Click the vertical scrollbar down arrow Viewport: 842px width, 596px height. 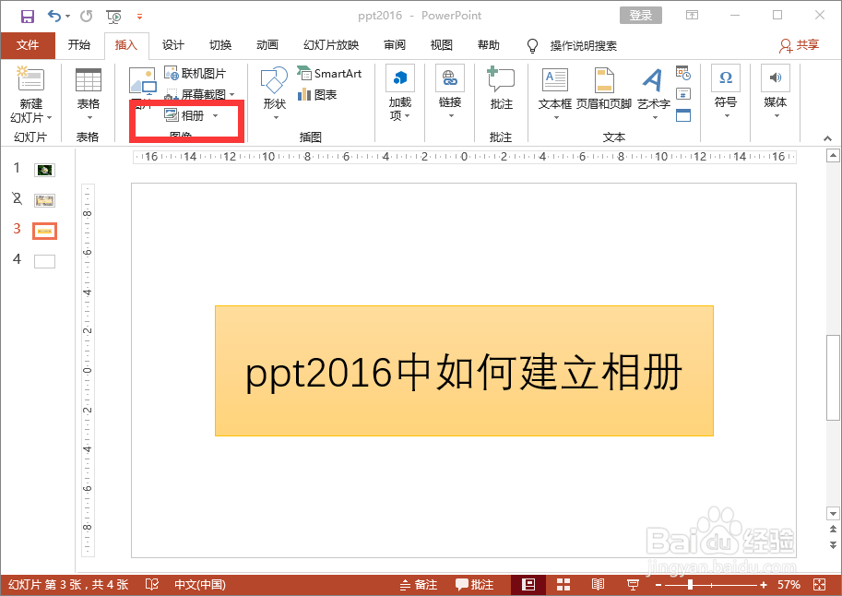click(x=833, y=514)
